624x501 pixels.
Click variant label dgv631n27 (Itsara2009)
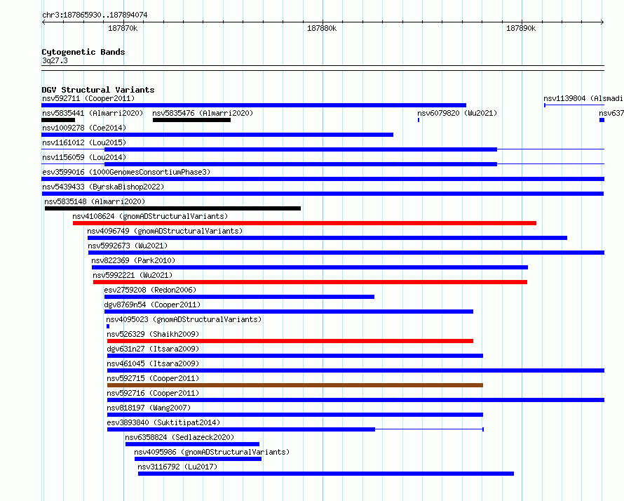[153, 349]
